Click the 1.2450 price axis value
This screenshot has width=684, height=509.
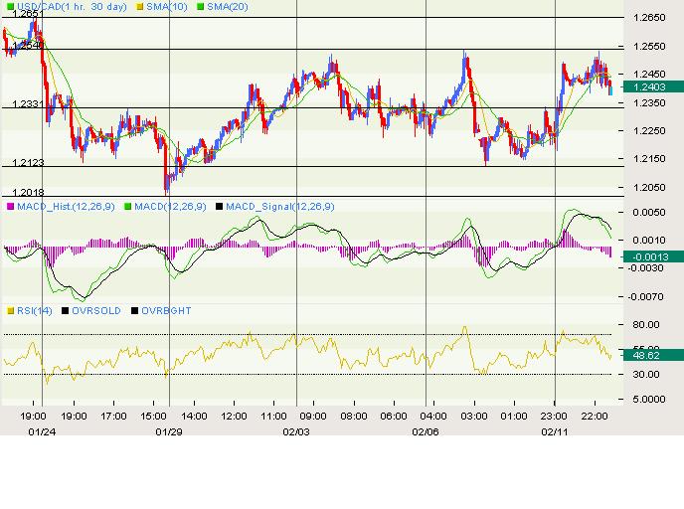click(649, 75)
